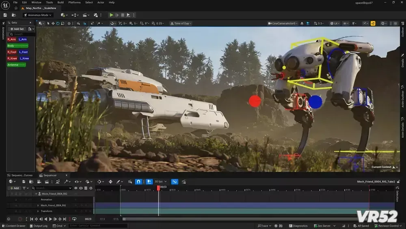Open the quick add to project icon
This screenshot has height=229, width=406.
point(63,15)
